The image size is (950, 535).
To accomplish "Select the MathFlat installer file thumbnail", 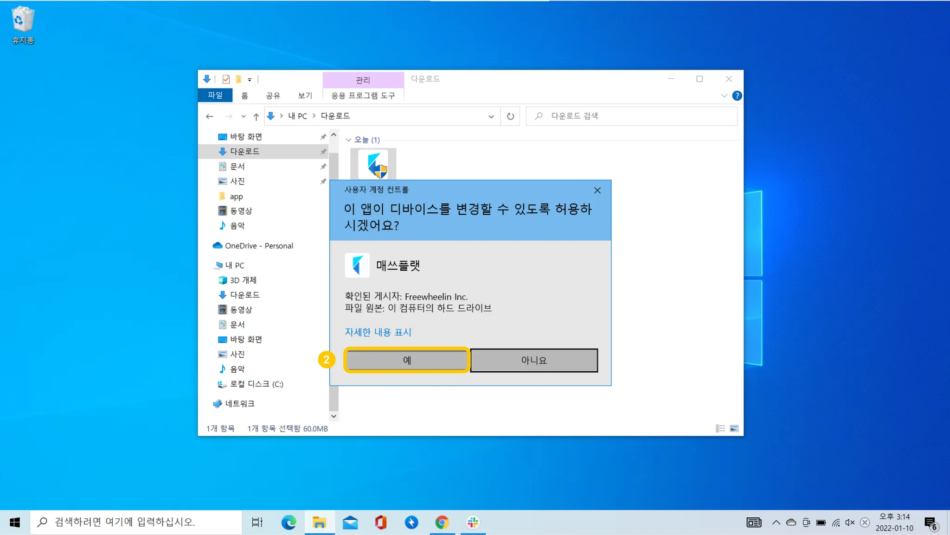I will pos(373,164).
